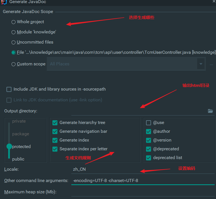Select the Custom scope radio button

click(x=14, y=64)
